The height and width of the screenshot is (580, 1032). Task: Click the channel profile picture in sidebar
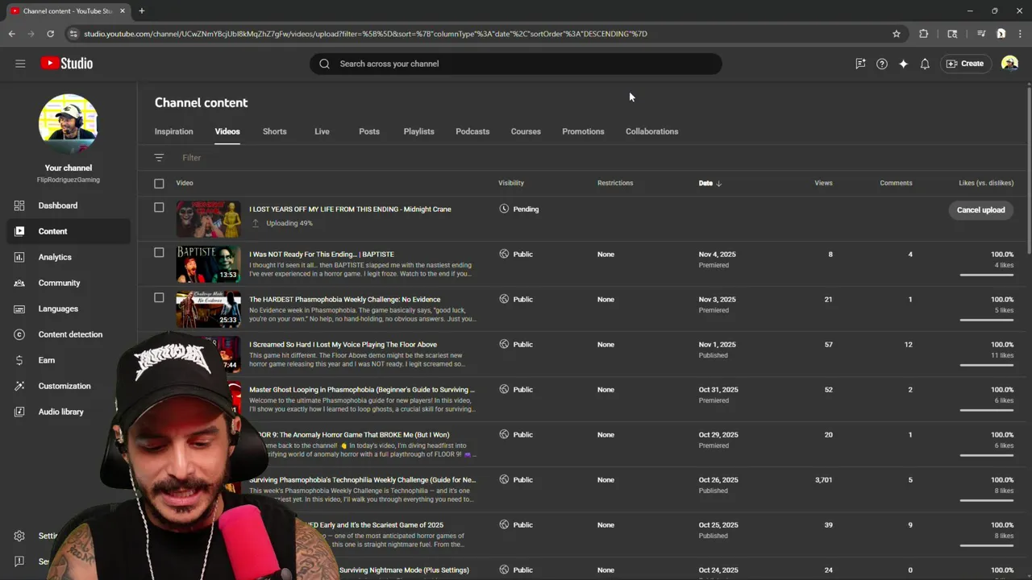click(x=69, y=123)
